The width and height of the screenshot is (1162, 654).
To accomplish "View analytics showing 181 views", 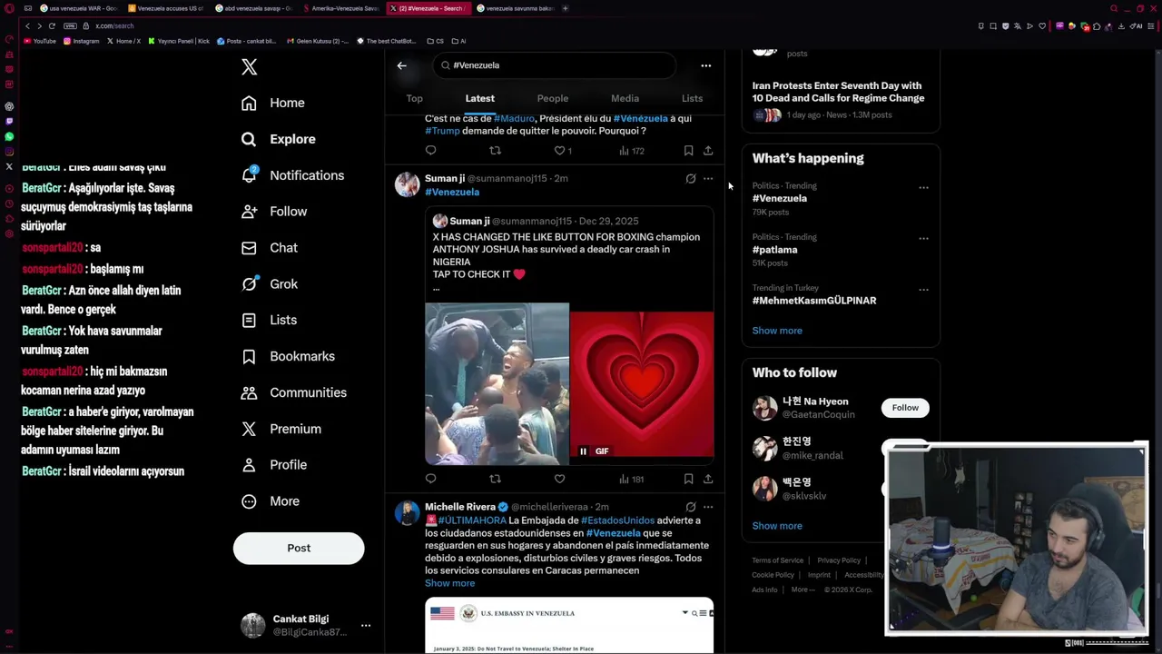I will (631, 479).
